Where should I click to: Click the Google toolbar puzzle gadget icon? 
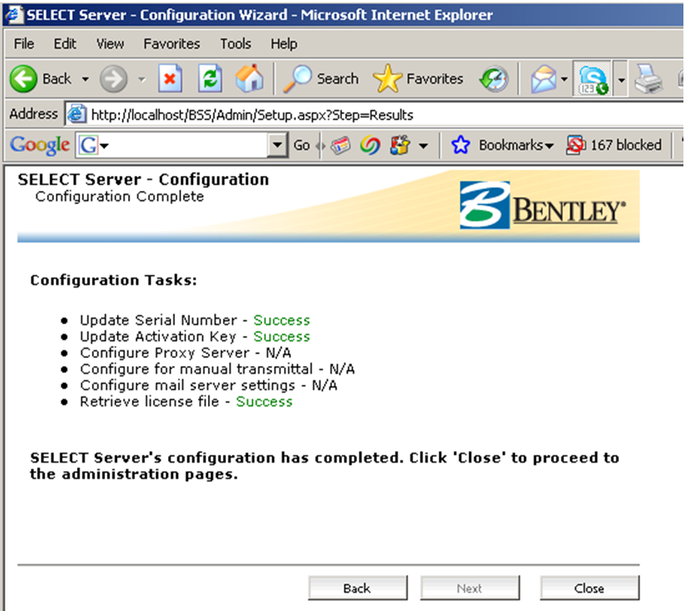coord(401,145)
